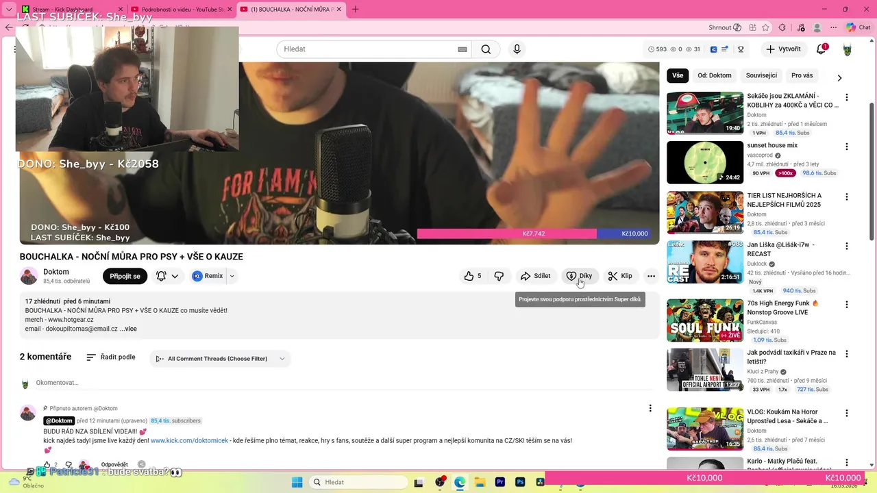Click the Díky Super Thanks button
Viewport: 877px width, 493px height.
tap(579, 276)
